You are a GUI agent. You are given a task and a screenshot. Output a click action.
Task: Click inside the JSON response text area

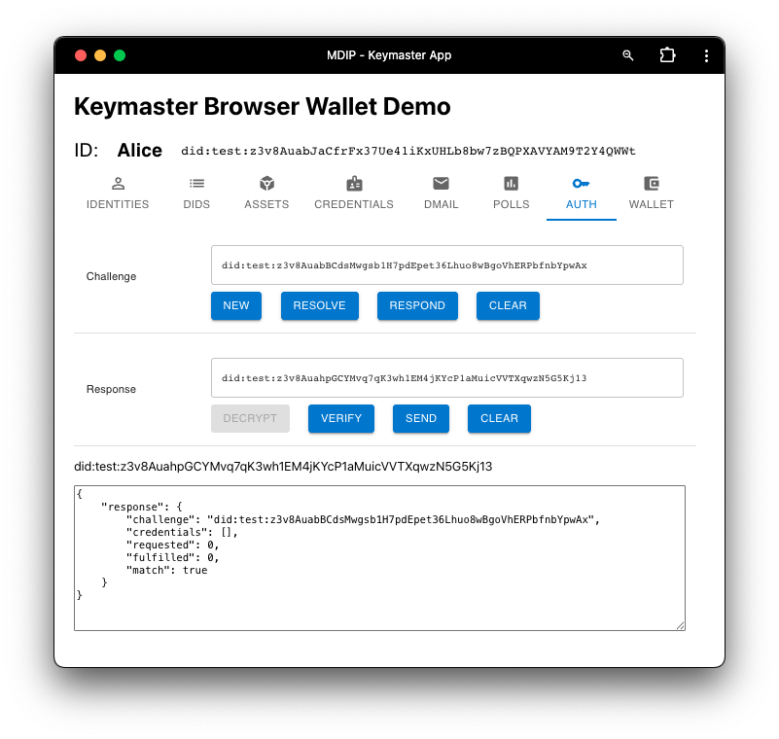(x=379, y=583)
